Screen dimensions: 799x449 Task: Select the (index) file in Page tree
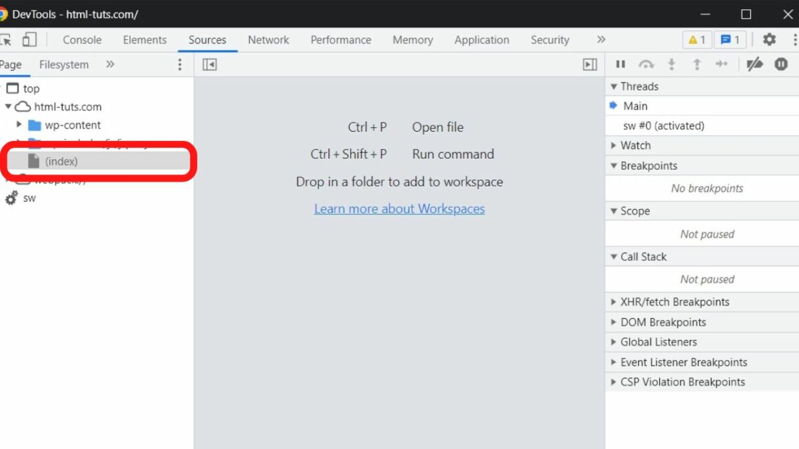coord(62,161)
